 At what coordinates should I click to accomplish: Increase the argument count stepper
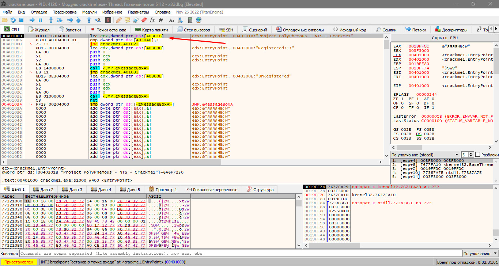click(471, 153)
